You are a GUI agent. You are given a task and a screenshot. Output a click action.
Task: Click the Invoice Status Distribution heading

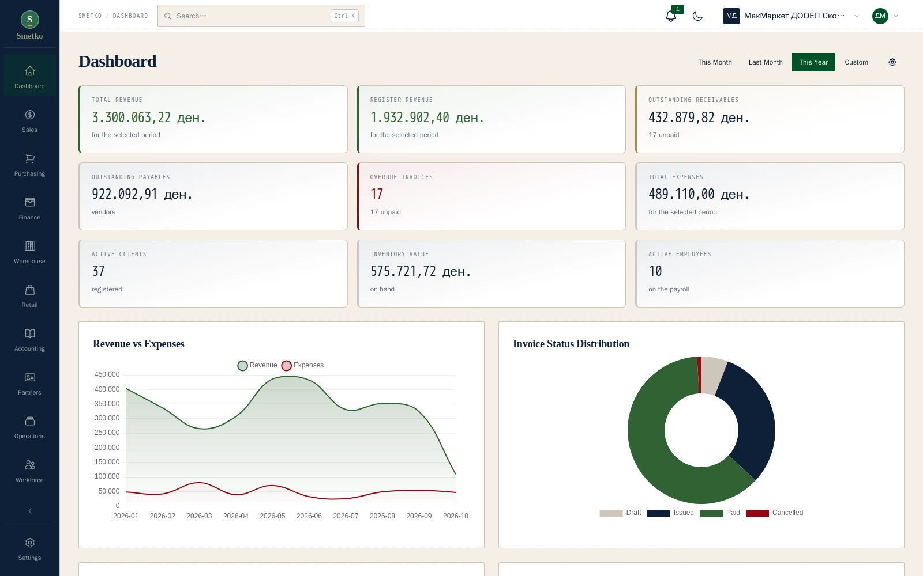click(x=571, y=344)
